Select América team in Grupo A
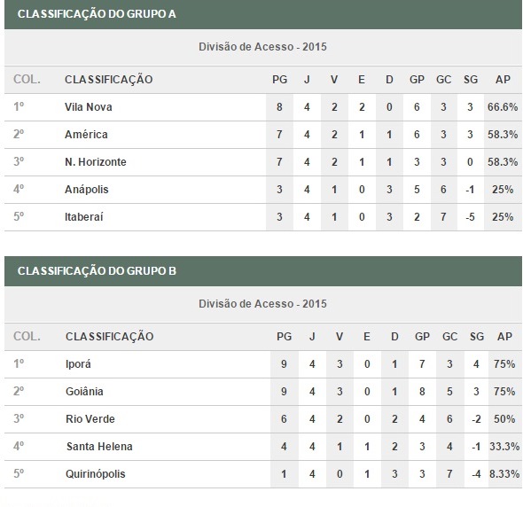Screen dimensions: 523x507 tap(86, 135)
